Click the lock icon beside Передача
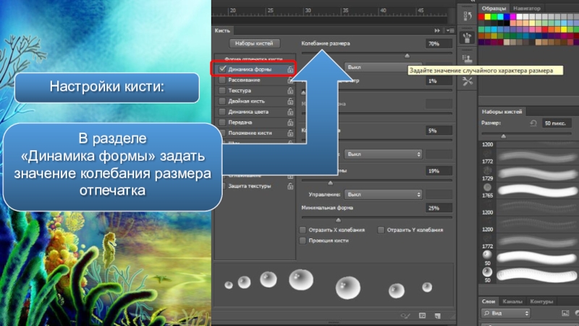 [290, 122]
